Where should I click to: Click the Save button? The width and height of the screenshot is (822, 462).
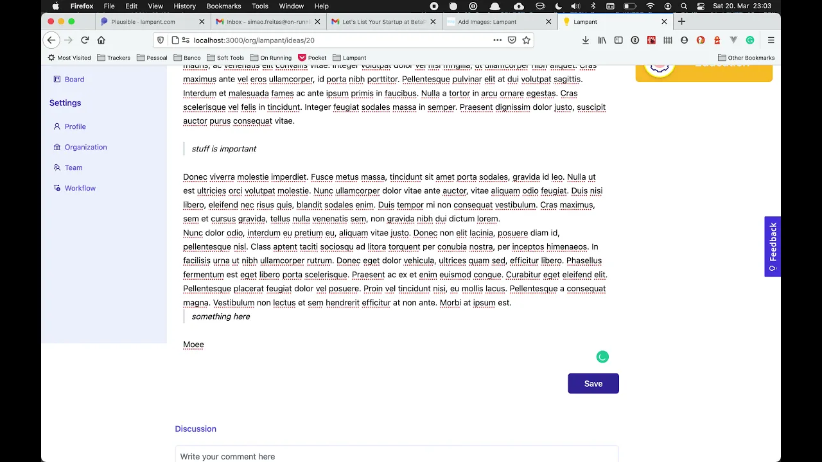pos(593,384)
